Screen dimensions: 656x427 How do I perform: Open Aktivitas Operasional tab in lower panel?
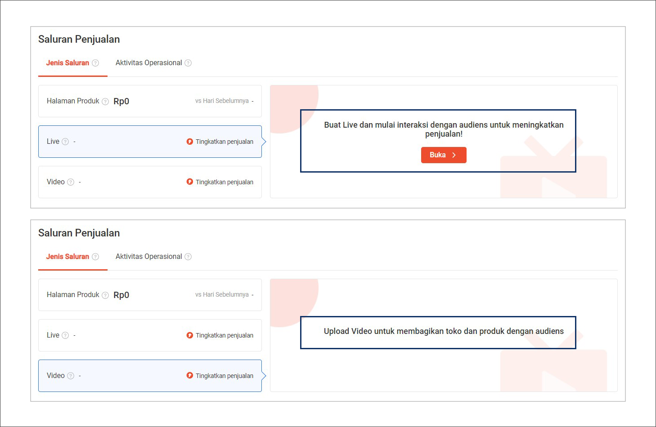pos(148,257)
